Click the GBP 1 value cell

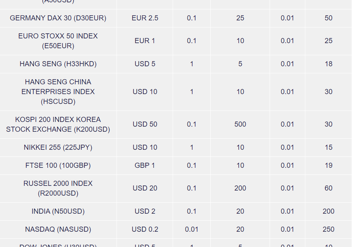pyautogui.click(x=145, y=165)
